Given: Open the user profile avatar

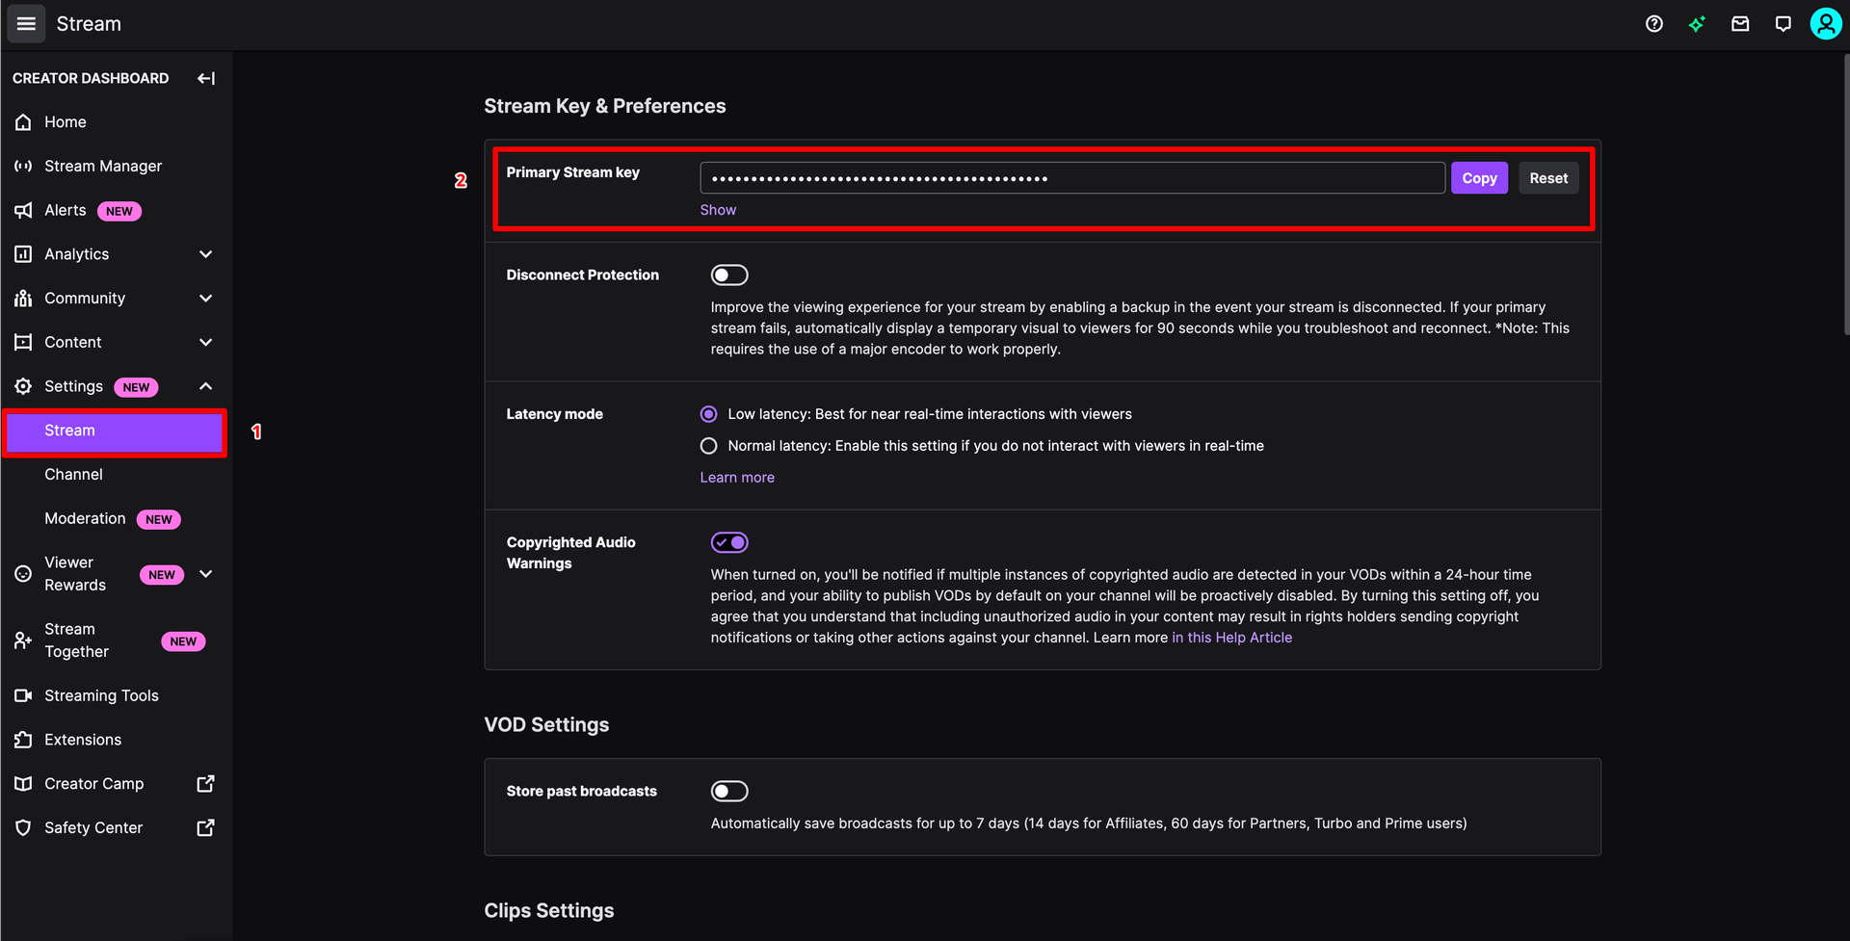Looking at the screenshot, I should tap(1826, 24).
